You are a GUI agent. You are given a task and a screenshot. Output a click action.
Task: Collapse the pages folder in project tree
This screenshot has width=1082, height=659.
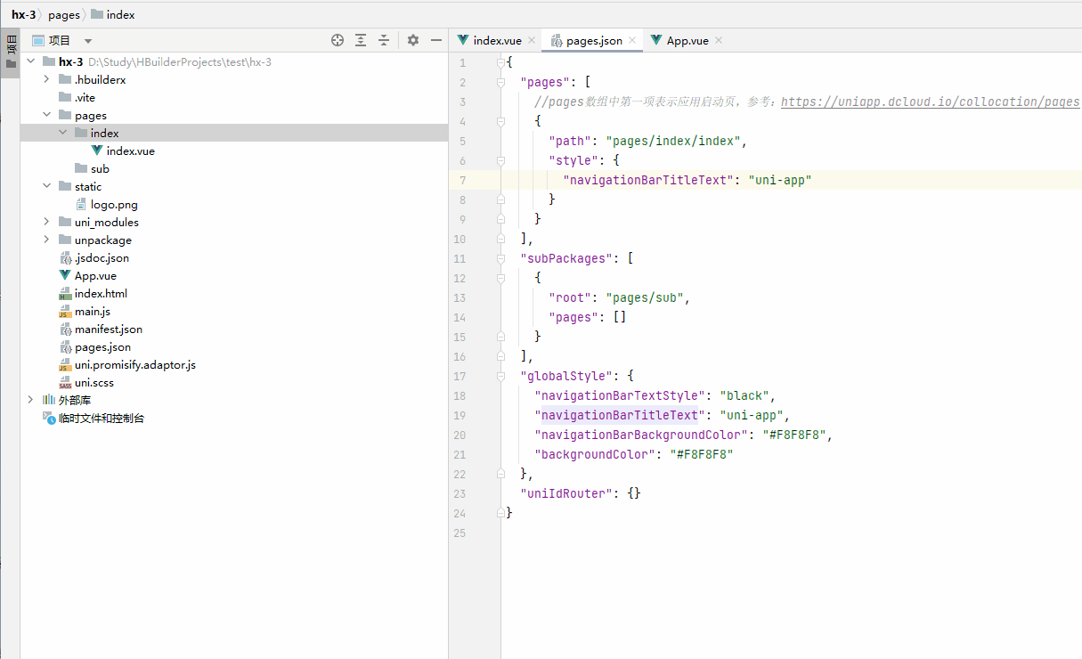point(47,114)
